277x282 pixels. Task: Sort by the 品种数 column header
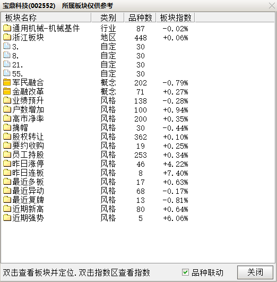(x=140, y=18)
